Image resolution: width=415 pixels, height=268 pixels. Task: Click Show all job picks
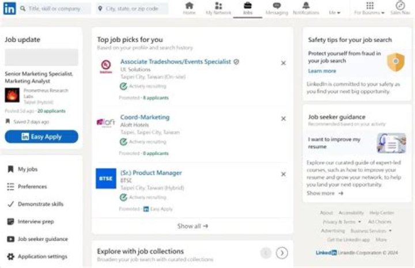point(193,226)
